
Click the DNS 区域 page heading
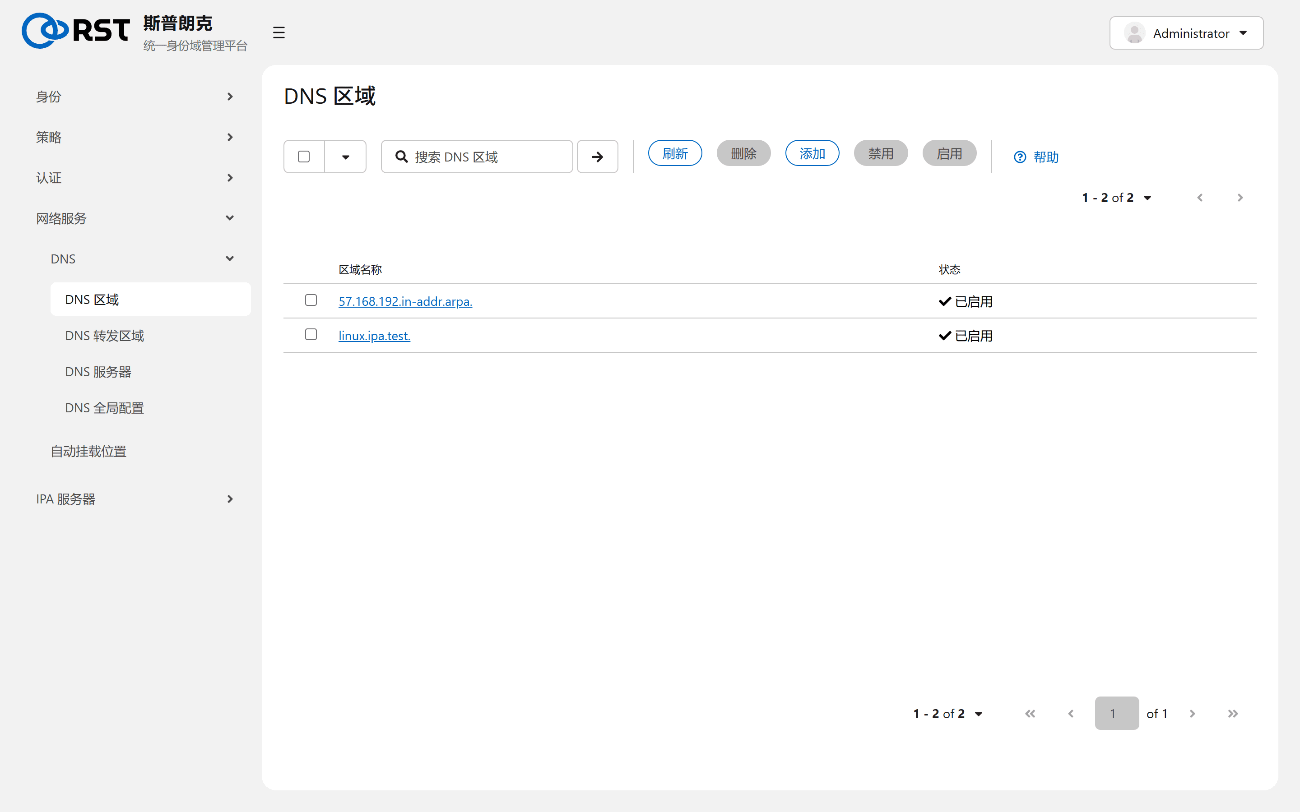coord(330,96)
